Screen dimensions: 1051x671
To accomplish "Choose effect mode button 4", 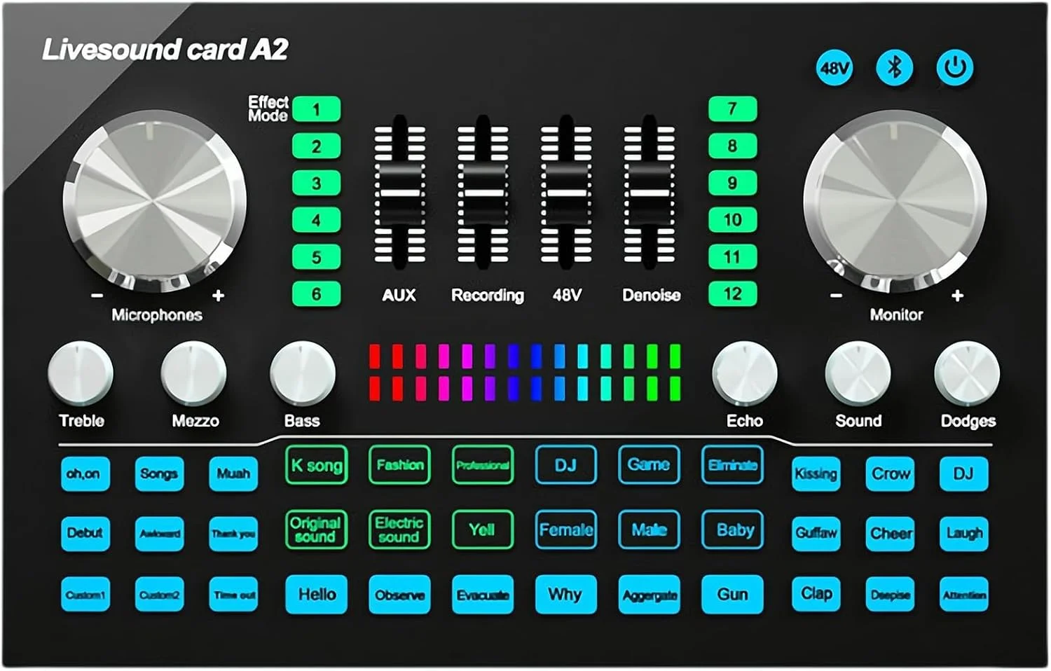I will pos(316,220).
